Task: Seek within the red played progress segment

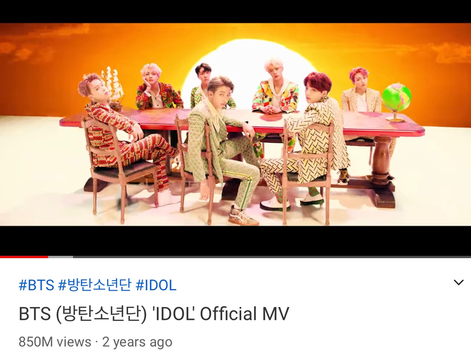Action: [24, 257]
